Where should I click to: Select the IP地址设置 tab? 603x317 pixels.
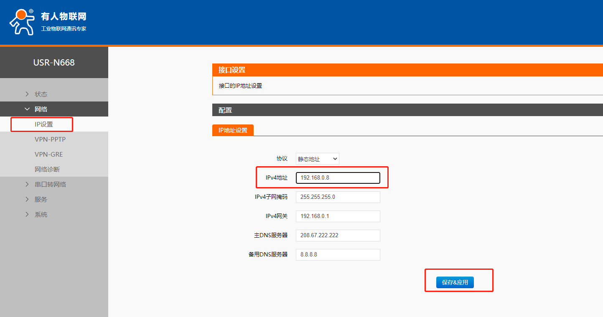pos(233,130)
